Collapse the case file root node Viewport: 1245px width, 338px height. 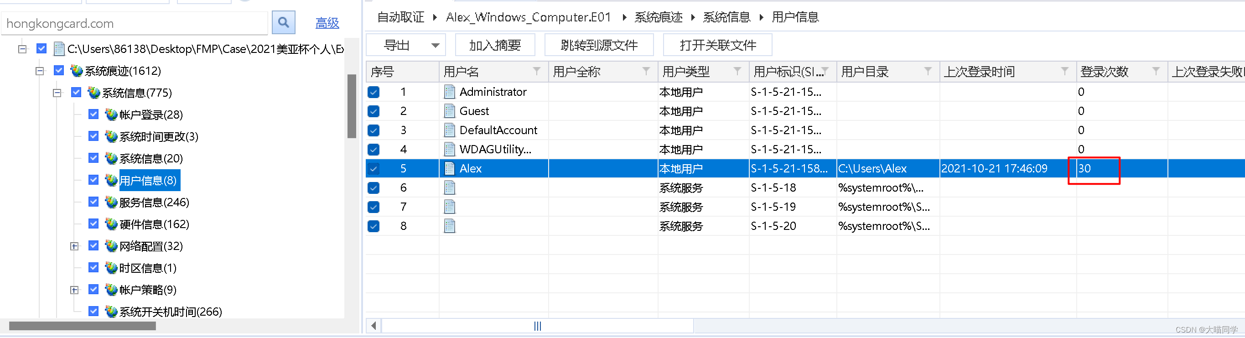click(x=22, y=49)
